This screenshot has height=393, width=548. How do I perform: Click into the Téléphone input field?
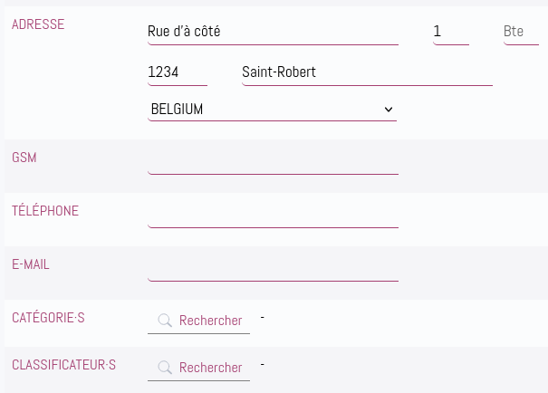point(273,216)
